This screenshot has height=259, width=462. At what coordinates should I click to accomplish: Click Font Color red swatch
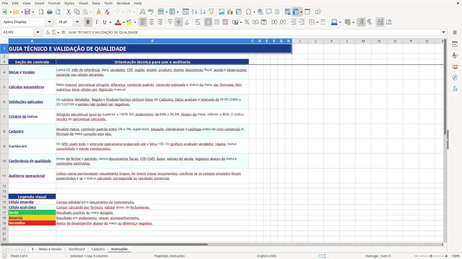118,22
